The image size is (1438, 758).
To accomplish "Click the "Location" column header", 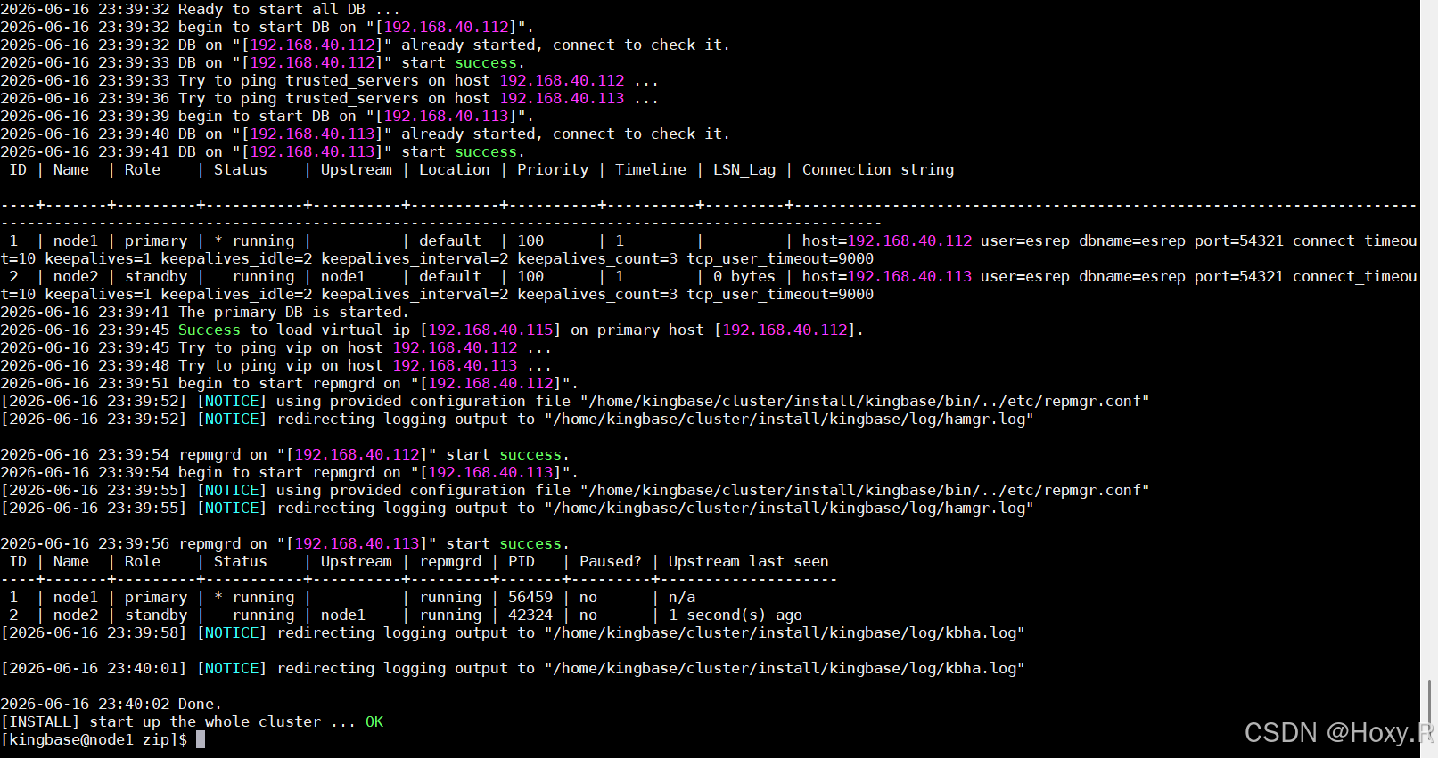I will [x=455, y=169].
